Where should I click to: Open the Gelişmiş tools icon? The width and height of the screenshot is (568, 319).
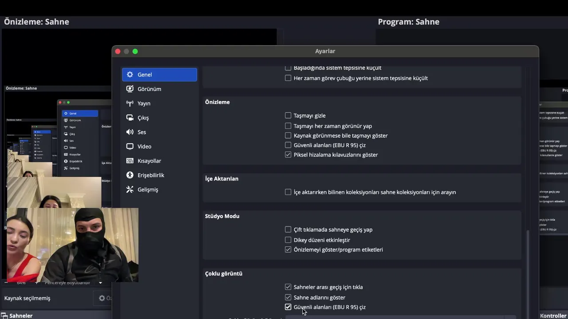(x=130, y=190)
